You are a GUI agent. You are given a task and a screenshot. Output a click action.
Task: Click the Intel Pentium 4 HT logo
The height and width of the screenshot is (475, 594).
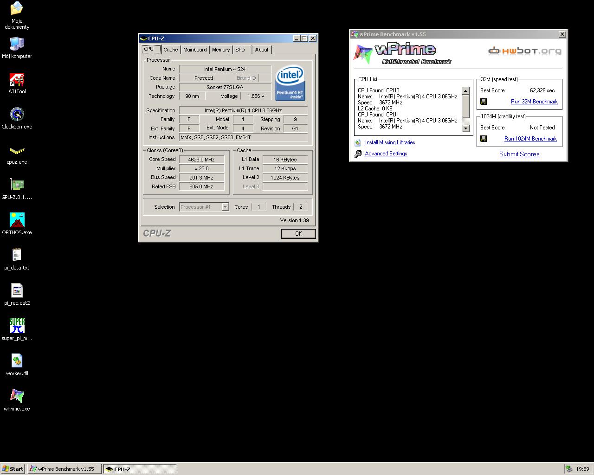point(290,83)
